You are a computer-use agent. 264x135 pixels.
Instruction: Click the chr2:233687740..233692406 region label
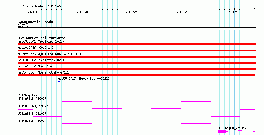(40, 6)
